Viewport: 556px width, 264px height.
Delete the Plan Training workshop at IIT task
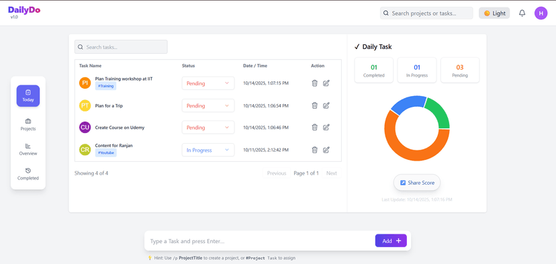(x=314, y=83)
